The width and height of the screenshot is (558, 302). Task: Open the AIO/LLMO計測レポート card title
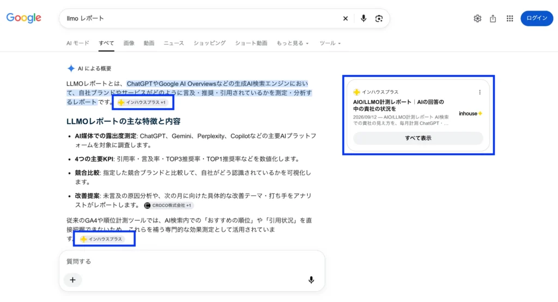[398, 105]
